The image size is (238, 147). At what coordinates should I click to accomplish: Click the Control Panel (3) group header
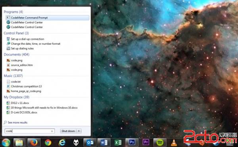coord(16,33)
